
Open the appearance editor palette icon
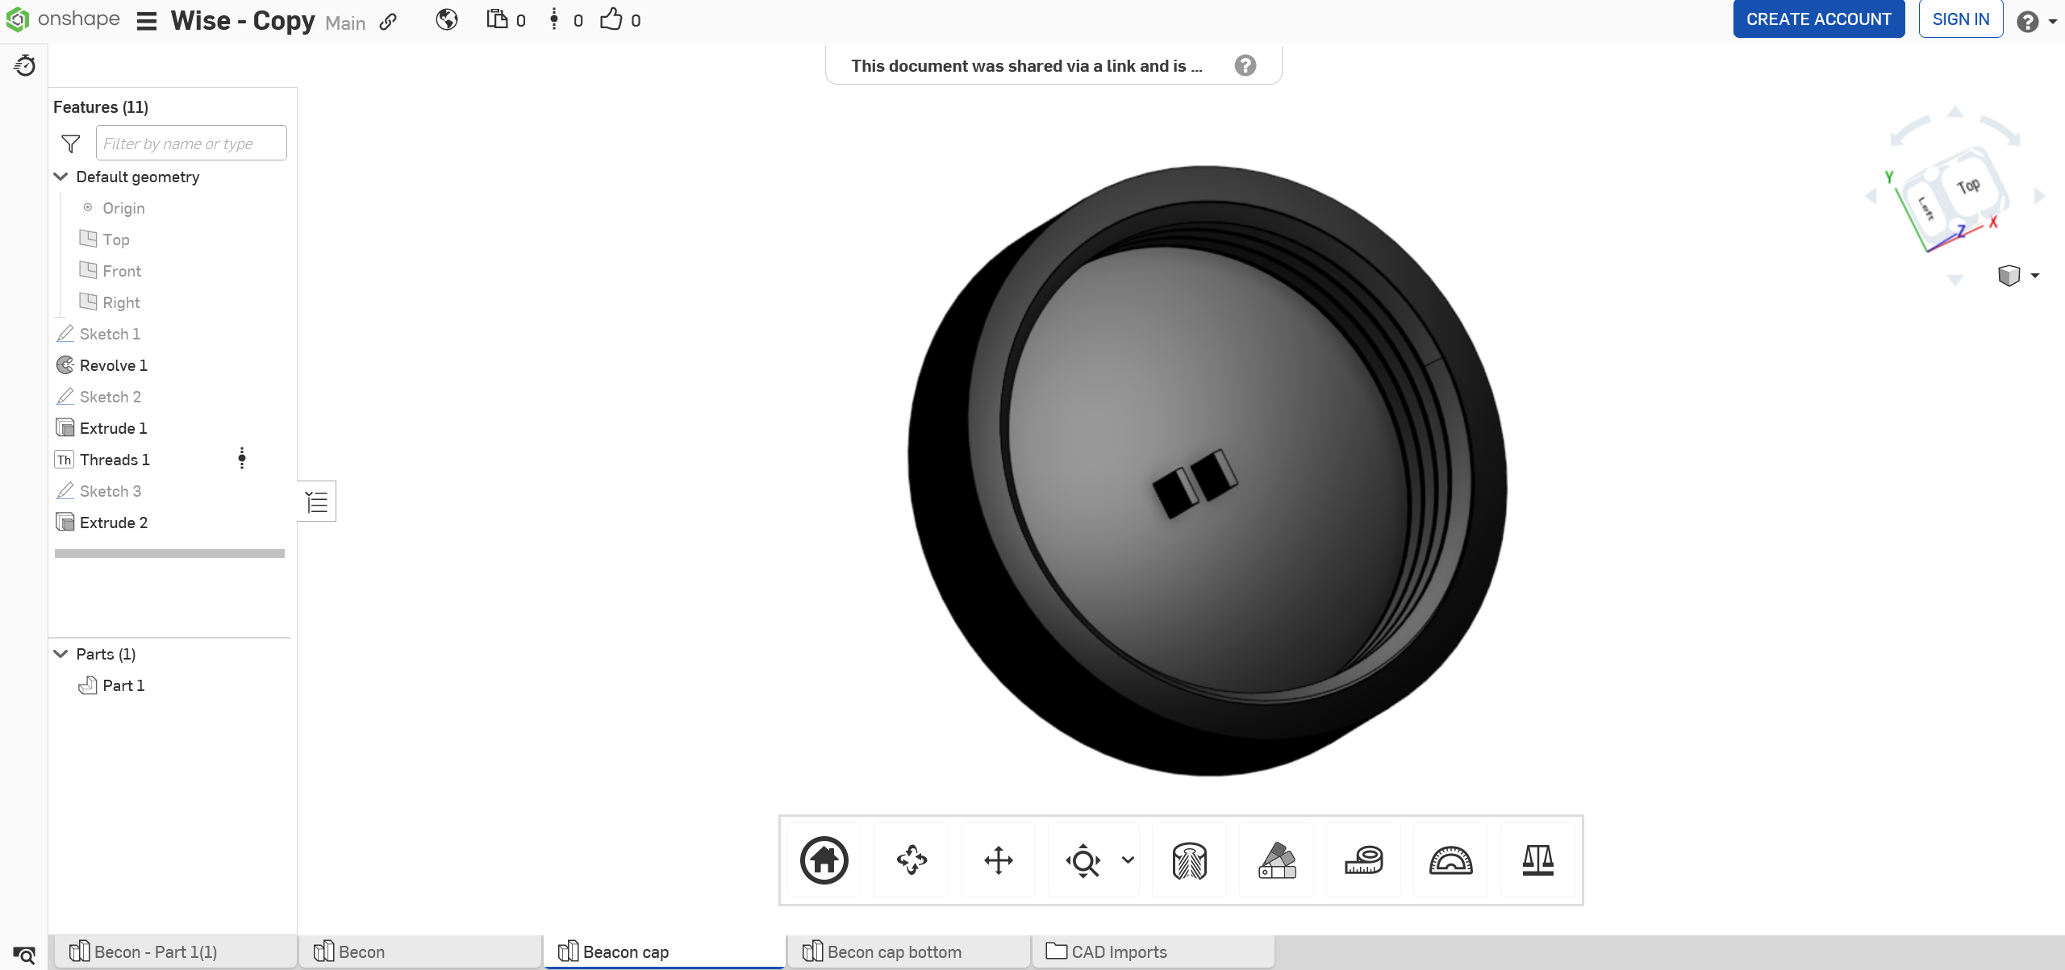[x=1277, y=860]
